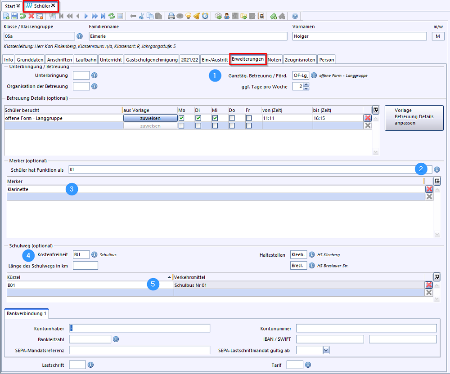Click the new record toolbar icon
Image resolution: width=450 pixels, height=374 pixels.
pos(6,16)
